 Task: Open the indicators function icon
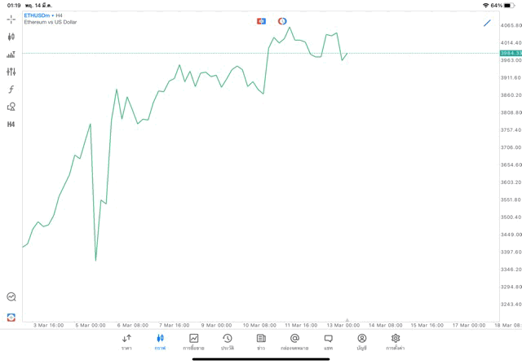point(11,90)
